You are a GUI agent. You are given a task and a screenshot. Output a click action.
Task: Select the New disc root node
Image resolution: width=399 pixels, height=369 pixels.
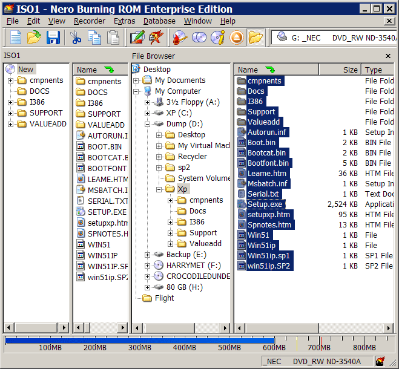point(25,69)
